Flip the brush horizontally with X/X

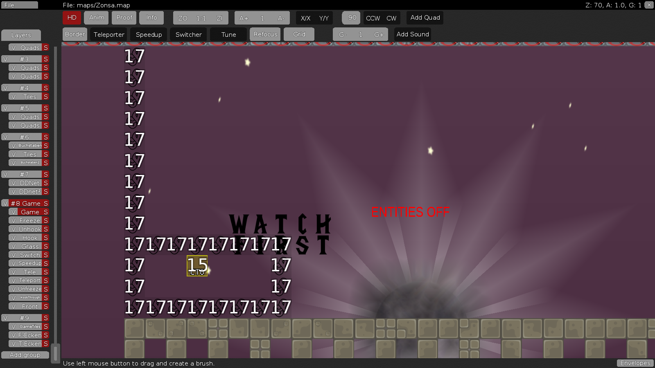(305, 18)
